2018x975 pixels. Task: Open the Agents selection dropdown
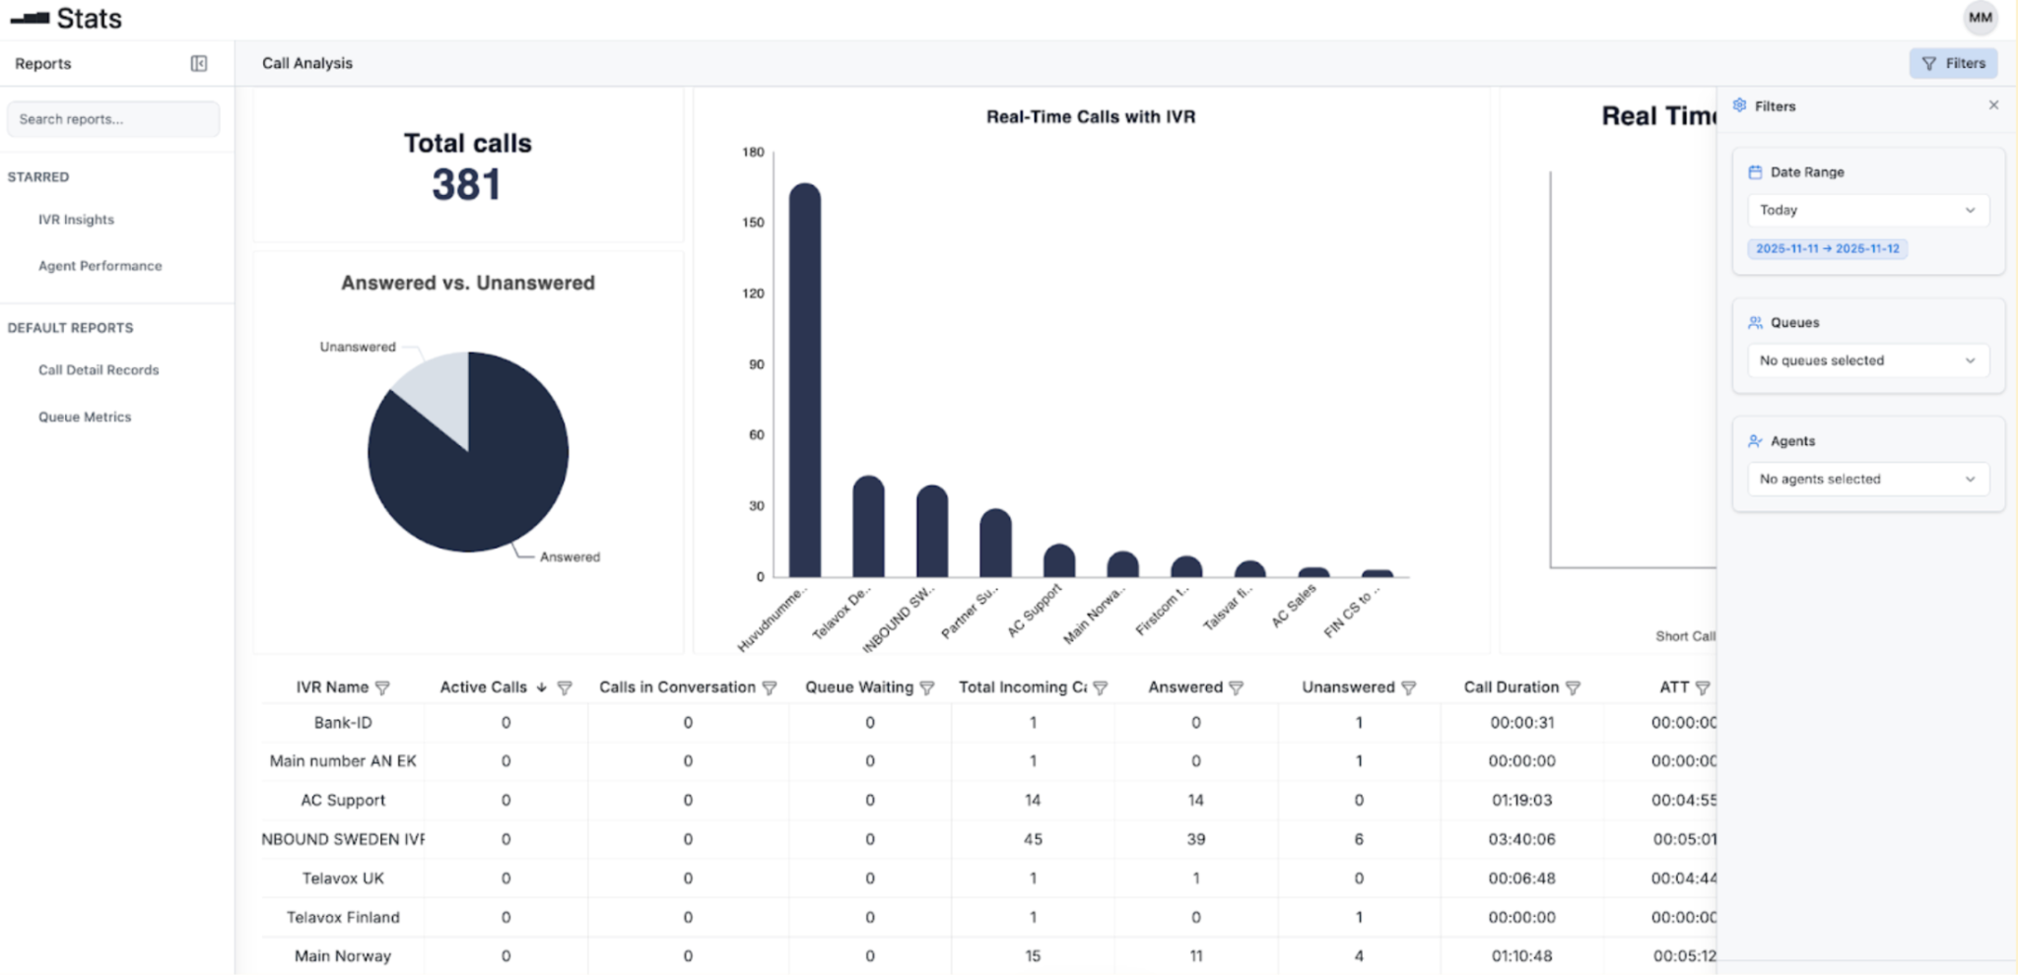click(x=1867, y=480)
